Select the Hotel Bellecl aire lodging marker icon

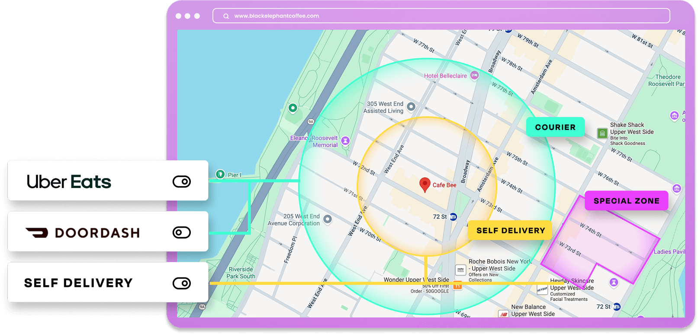pos(474,76)
